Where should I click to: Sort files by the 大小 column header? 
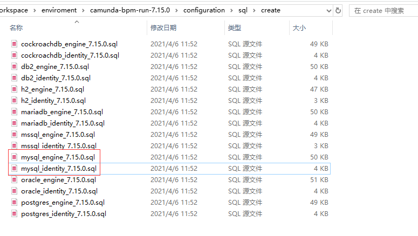299,27
